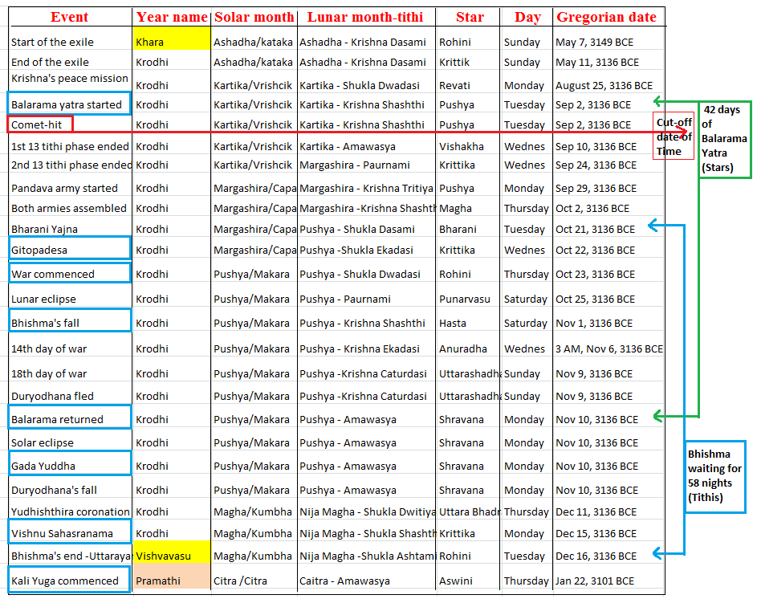The width and height of the screenshot is (757, 599).
Task: Click the 'Dec 16, 3136 BCE' date
Action: (x=596, y=556)
